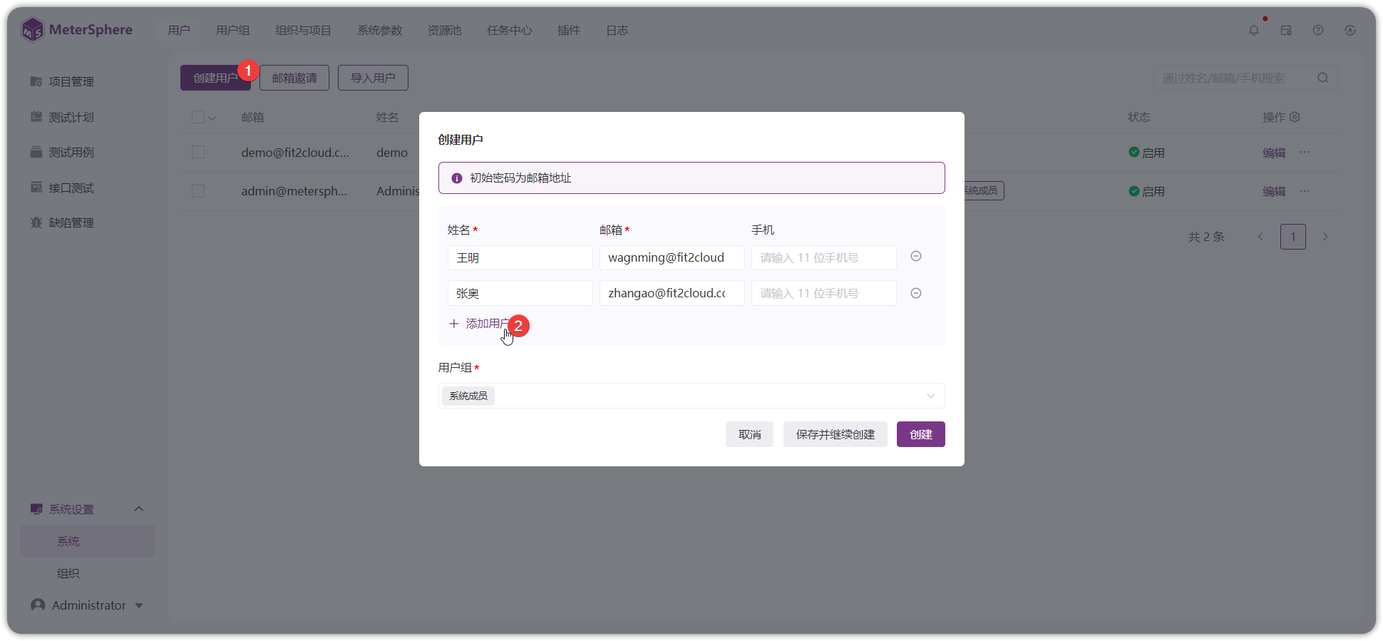Open the batch-select dropdown arrow in header
The height and width of the screenshot is (641, 1383).
212,118
